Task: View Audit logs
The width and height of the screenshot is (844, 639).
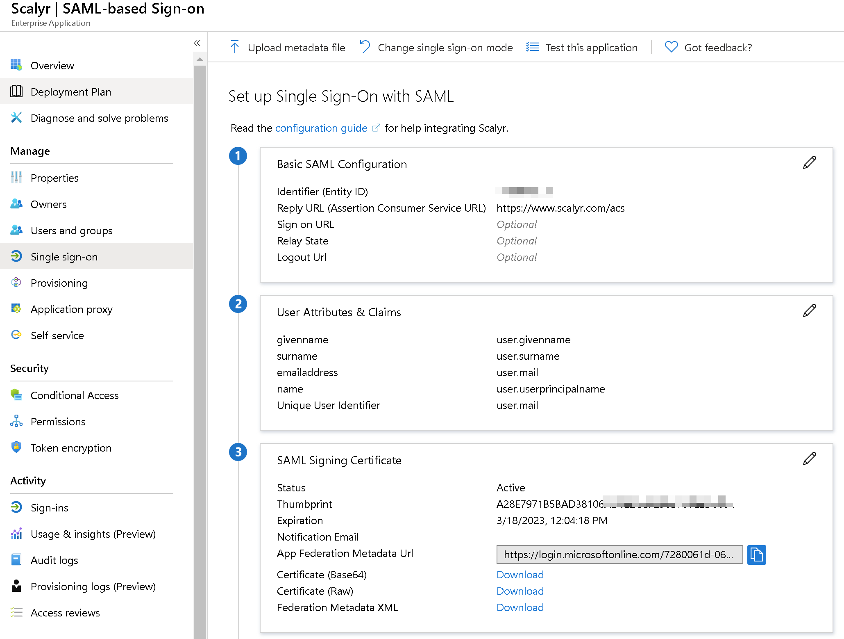Action: tap(97, 560)
